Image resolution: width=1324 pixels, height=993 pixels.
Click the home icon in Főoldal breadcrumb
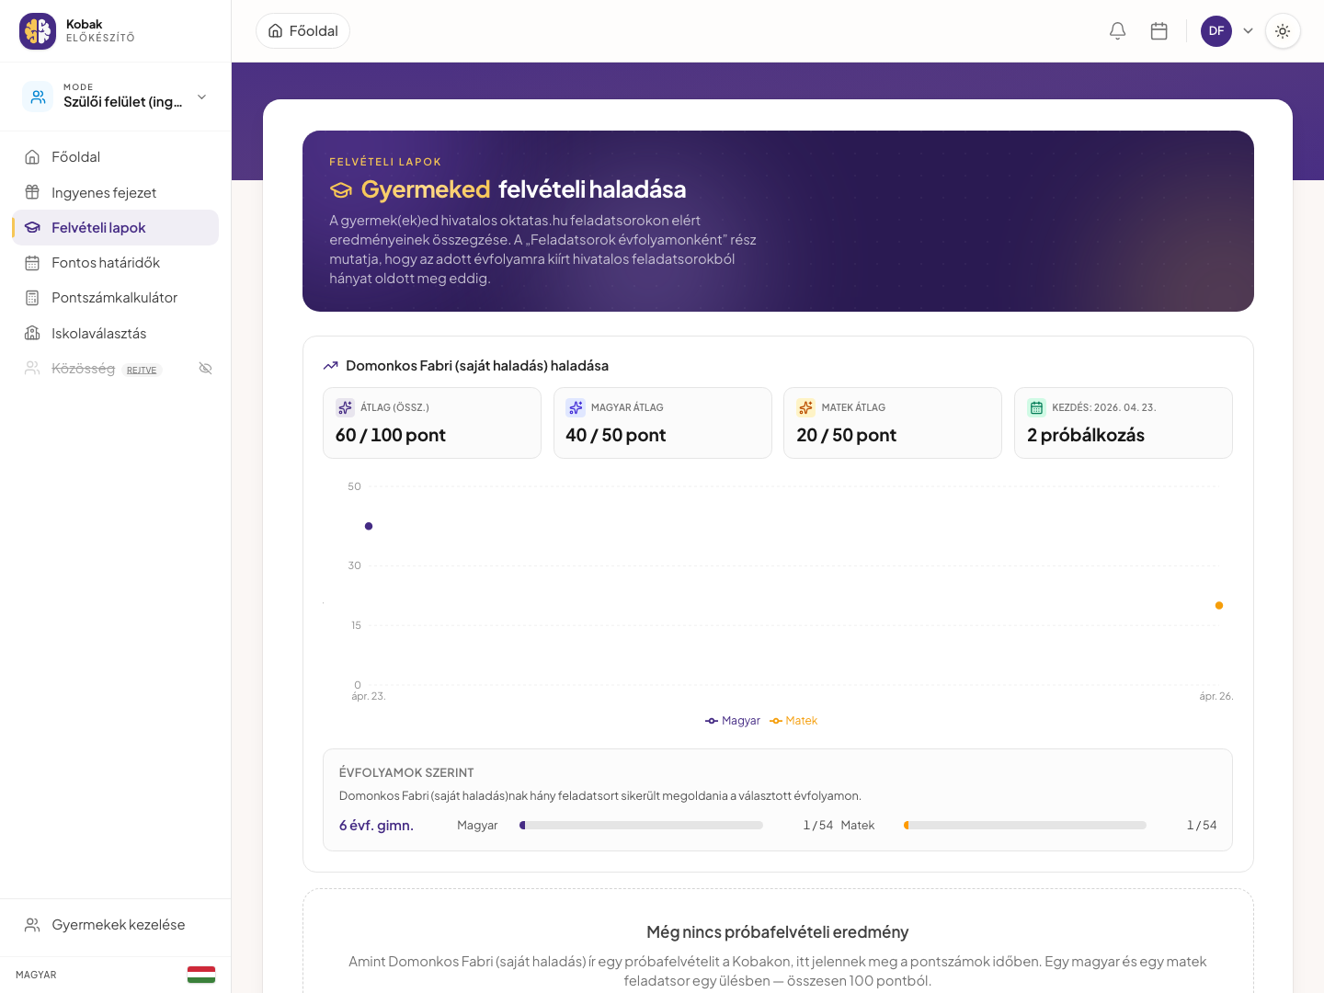tap(276, 31)
